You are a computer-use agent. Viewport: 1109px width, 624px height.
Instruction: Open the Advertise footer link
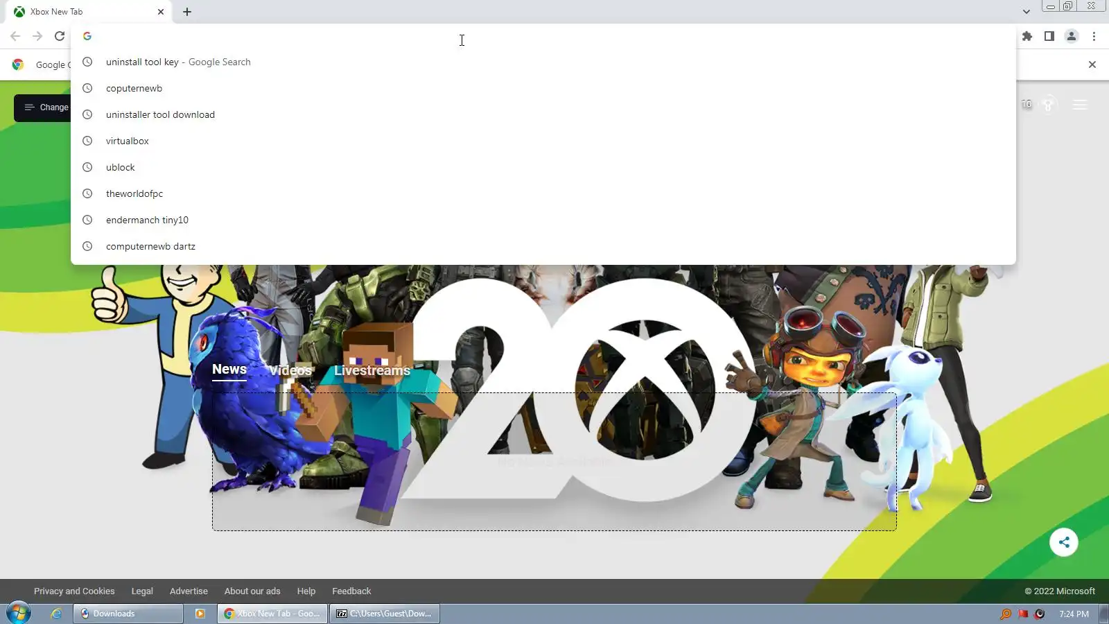click(x=189, y=591)
